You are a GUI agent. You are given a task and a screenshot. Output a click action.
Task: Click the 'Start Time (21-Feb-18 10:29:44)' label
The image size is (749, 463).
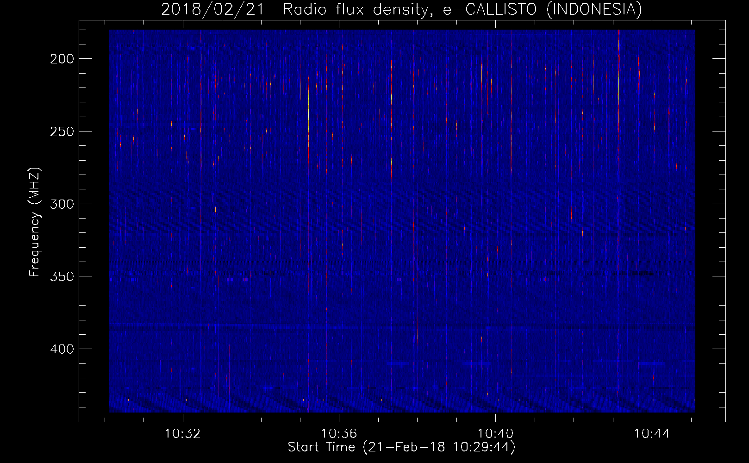pos(402,447)
